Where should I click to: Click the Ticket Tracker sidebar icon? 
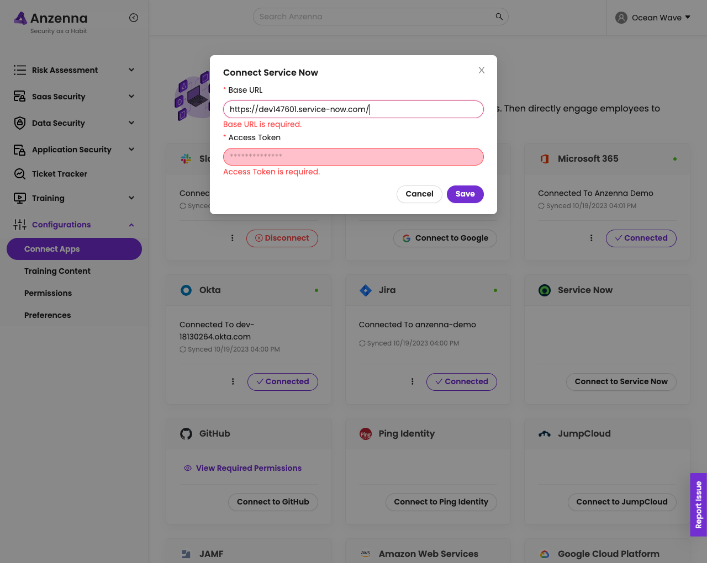[20, 174]
